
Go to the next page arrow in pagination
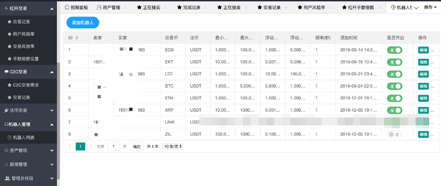pyautogui.click(x=91, y=146)
